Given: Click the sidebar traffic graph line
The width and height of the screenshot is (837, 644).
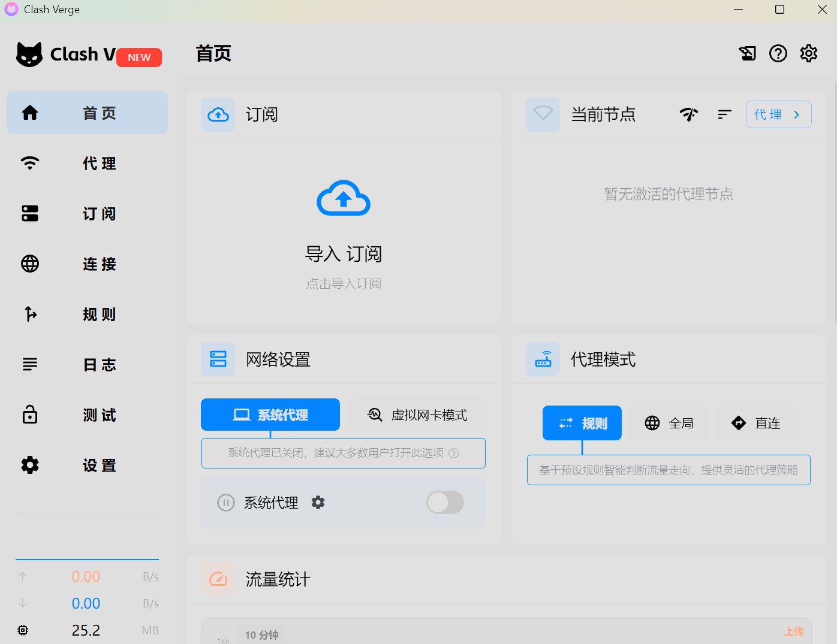Looking at the screenshot, I should click(87, 559).
